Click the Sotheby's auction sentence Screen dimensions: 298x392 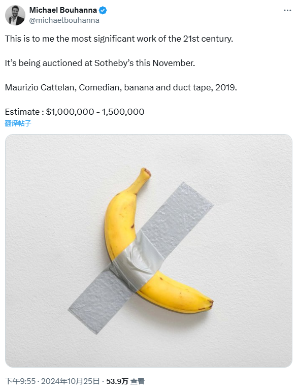pyautogui.click(x=100, y=63)
